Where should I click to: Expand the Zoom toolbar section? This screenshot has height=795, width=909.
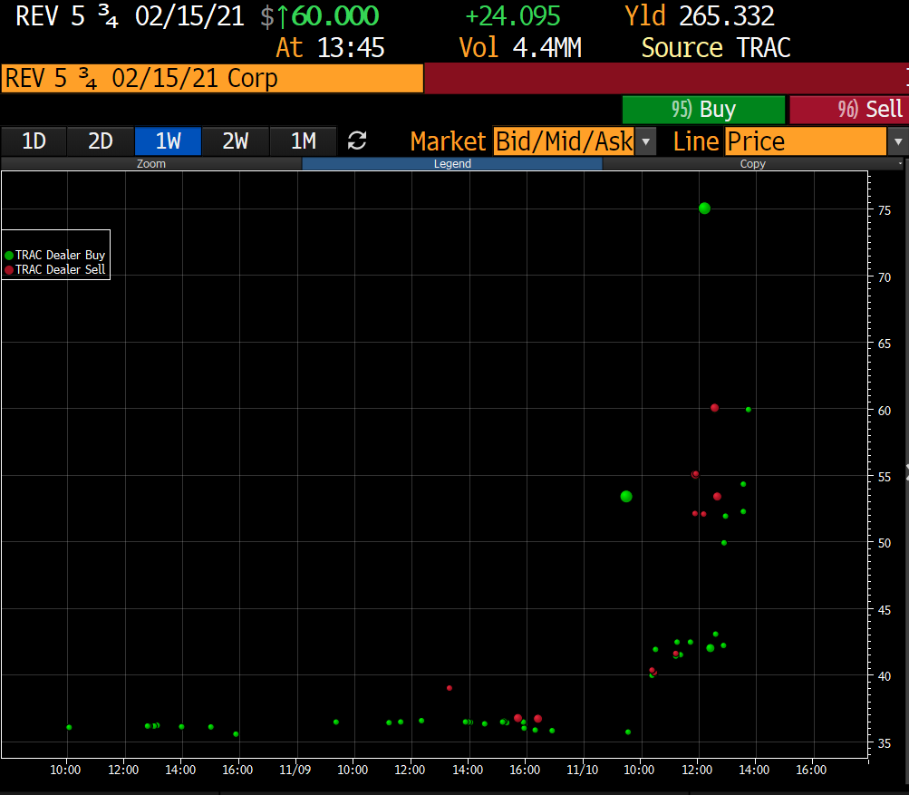[x=151, y=163]
